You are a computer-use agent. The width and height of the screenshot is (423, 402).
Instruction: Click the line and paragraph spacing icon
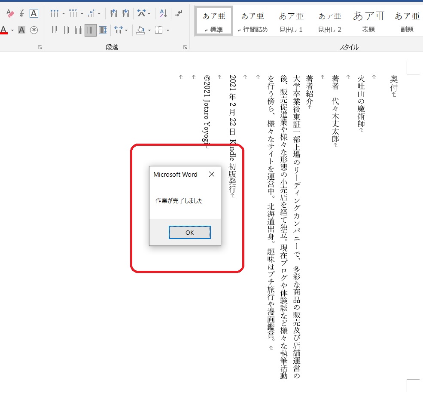coord(119,30)
